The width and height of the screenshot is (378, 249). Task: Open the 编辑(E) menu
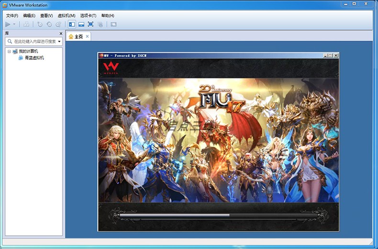pos(29,16)
